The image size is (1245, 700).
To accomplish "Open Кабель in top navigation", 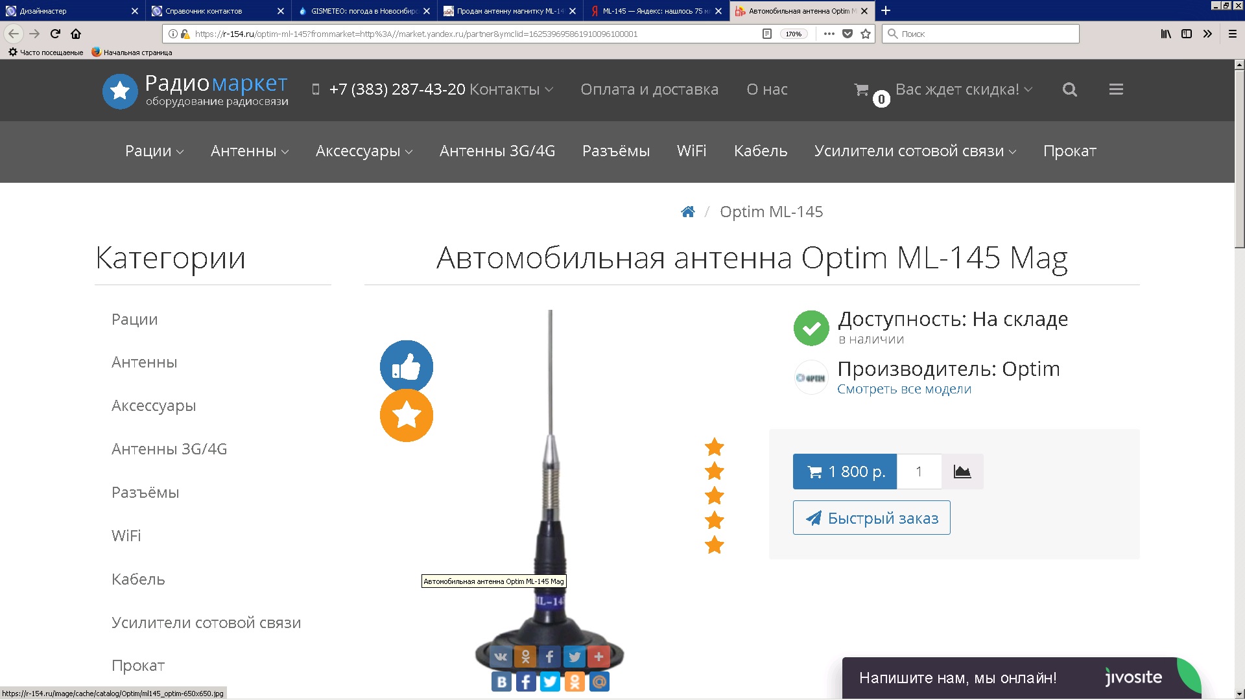I will pos(761,151).
